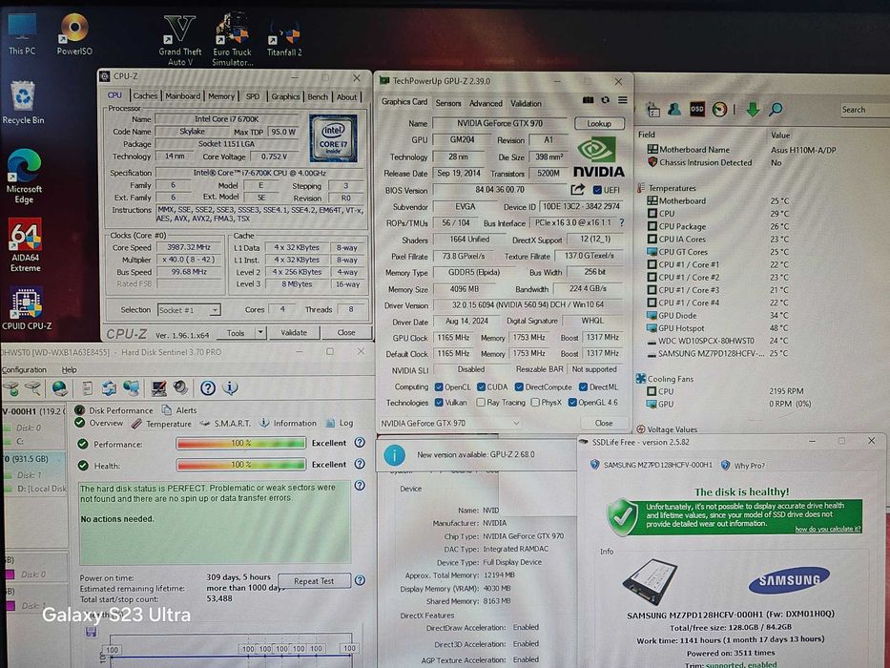Open the S.M.A.R.T. tab in Hard Disk Sentinel

(225, 423)
